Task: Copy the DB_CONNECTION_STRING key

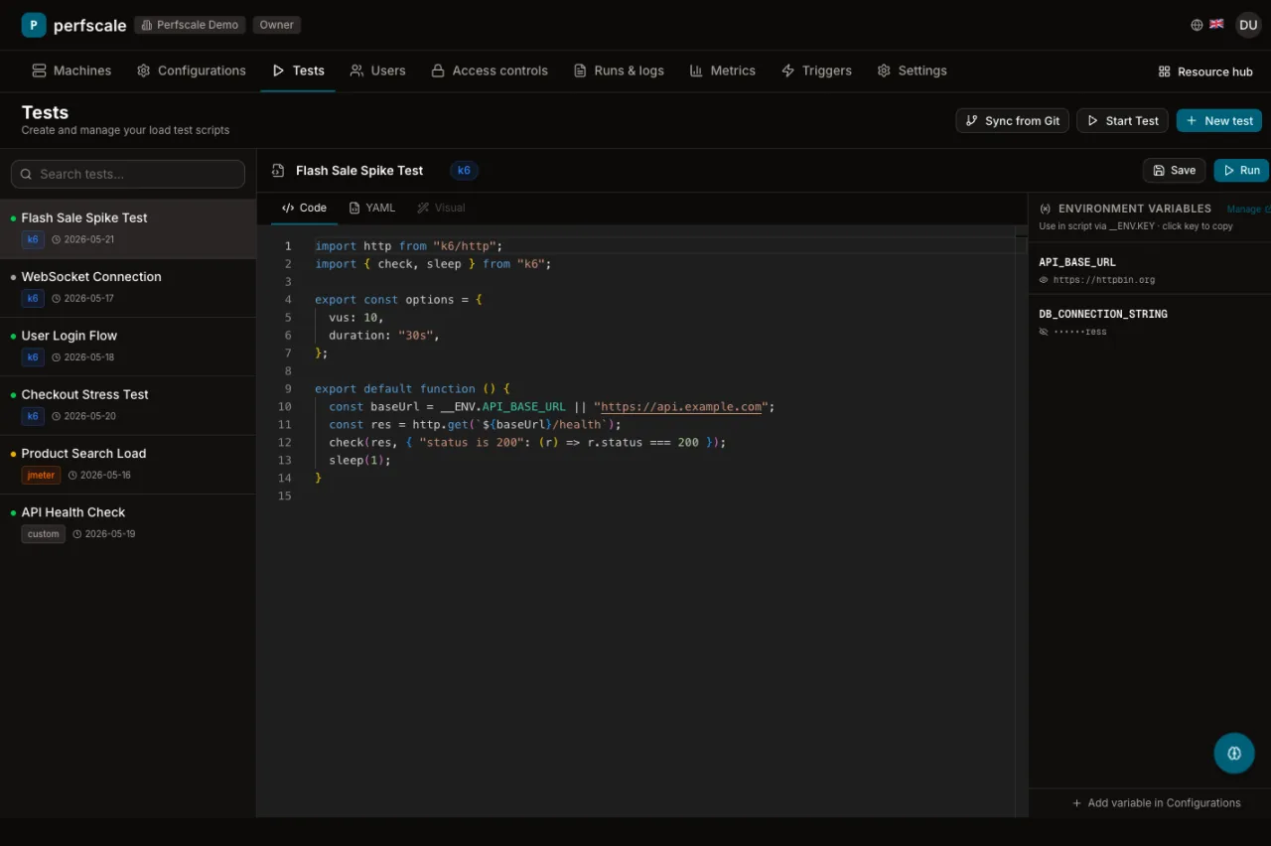Action: pyautogui.click(x=1103, y=314)
